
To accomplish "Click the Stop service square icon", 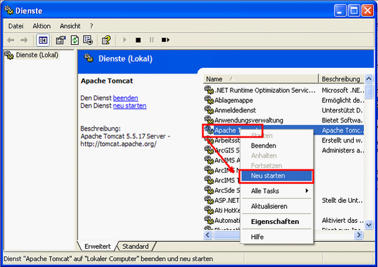I will coord(138,40).
